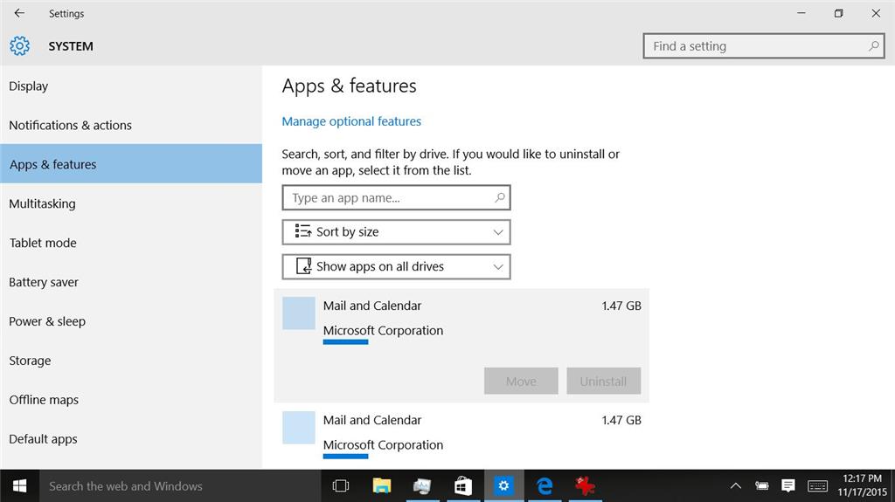895x502 pixels.
Task: Open Multitasking settings
Action: click(x=131, y=203)
